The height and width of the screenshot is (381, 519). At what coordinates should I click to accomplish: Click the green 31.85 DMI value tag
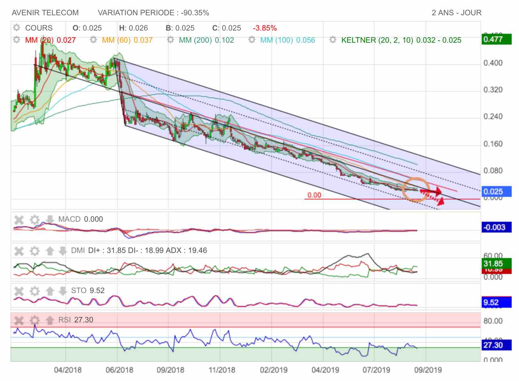tap(496, 263)
